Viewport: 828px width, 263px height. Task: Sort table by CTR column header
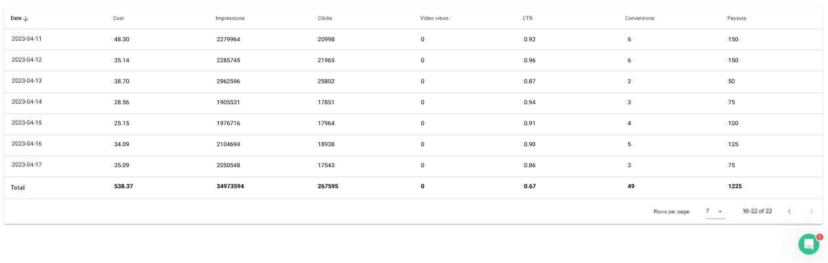pos(527,18)
